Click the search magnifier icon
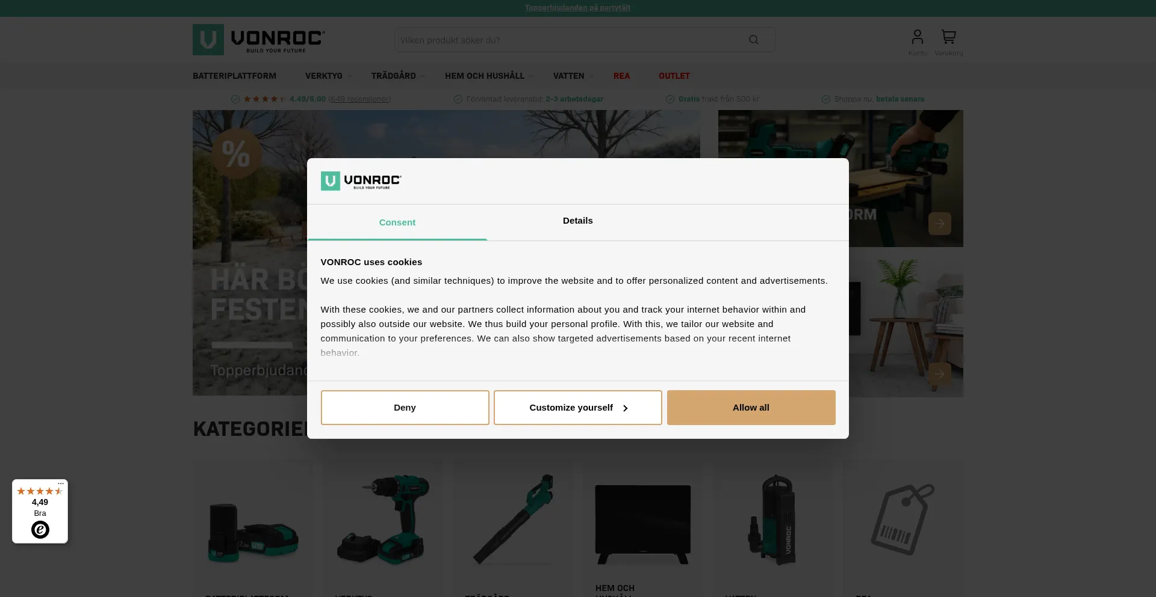The image size is (1156, 597). (753, 40)
